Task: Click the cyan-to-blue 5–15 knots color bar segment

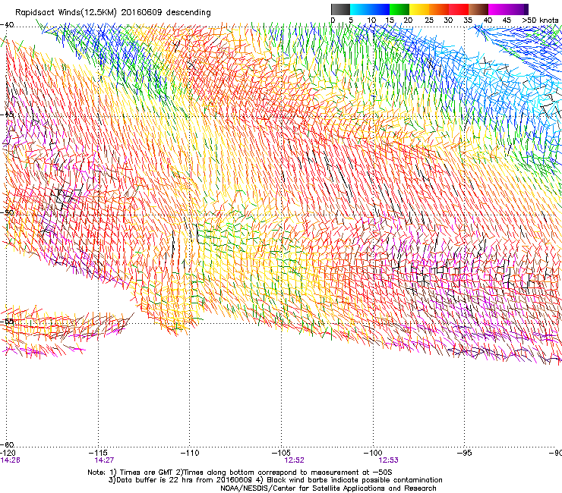Action: coord(370,9)
